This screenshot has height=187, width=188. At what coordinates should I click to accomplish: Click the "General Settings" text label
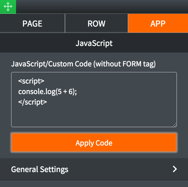click(40, 169)
